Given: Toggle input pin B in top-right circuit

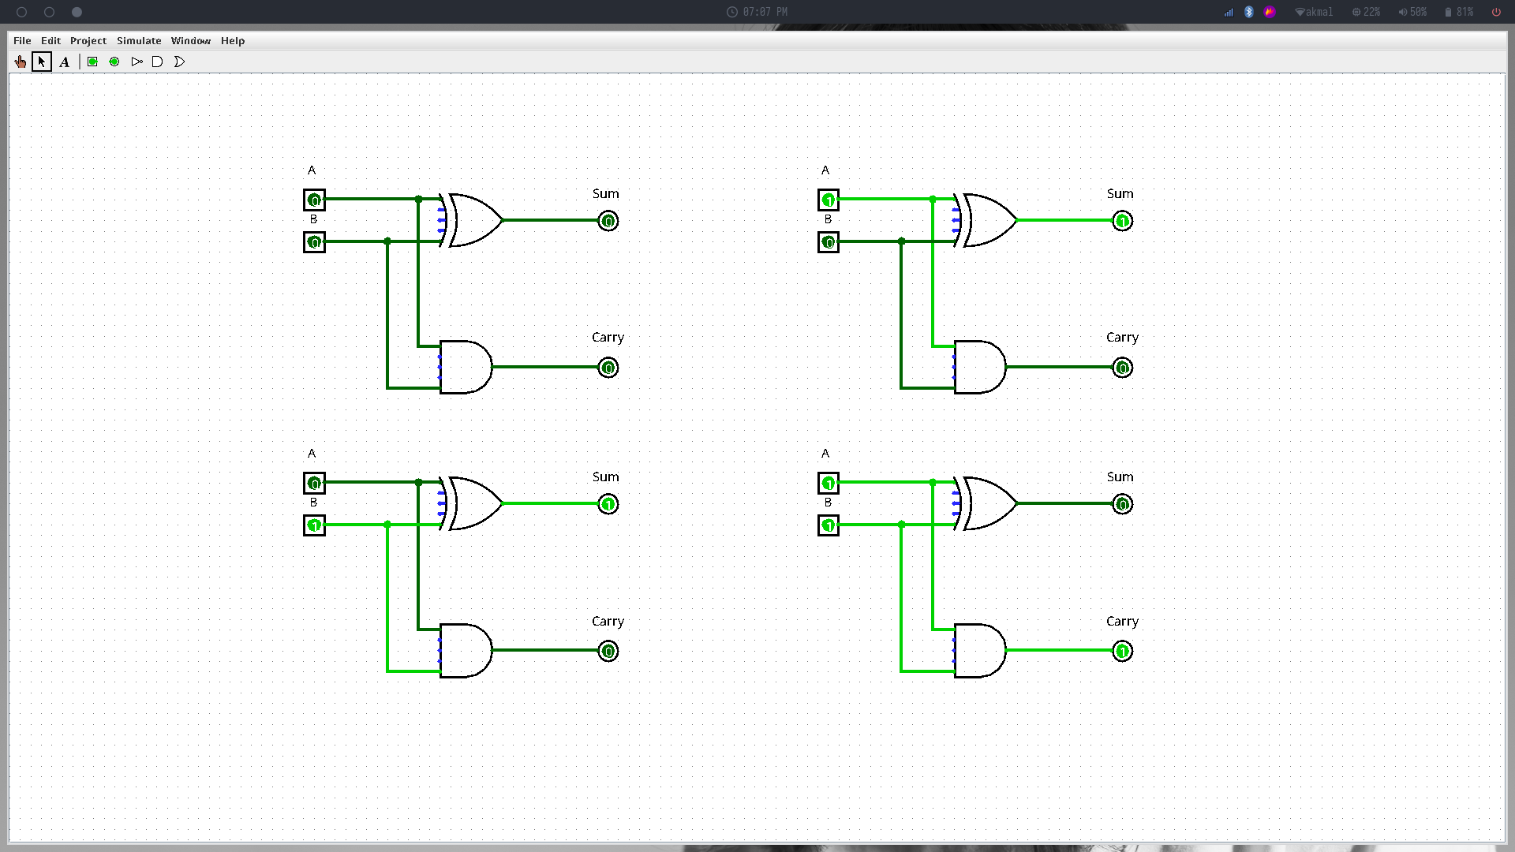Looking at the screenshot, I should pos(829,242).
